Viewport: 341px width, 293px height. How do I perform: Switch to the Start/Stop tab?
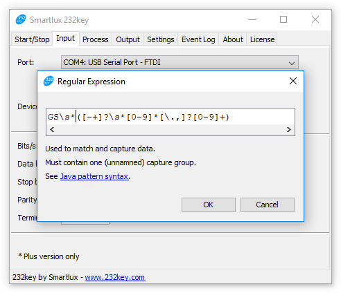32,39
